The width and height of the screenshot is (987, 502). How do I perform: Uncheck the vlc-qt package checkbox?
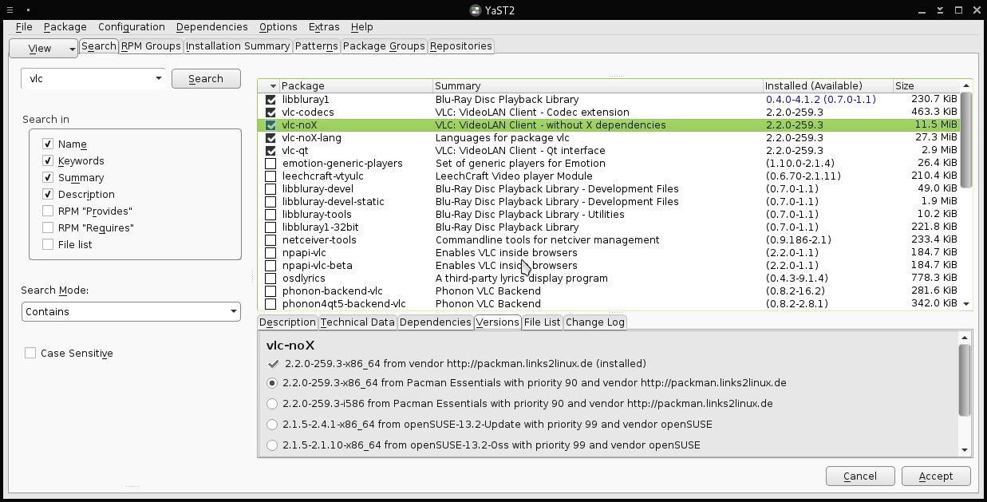point(270,151)
